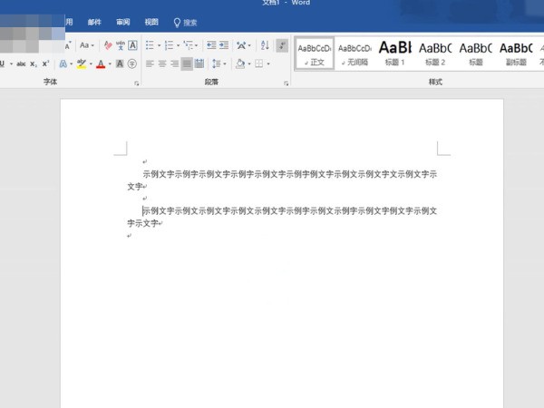Apply the 副标题 style

tap(516, 53)
